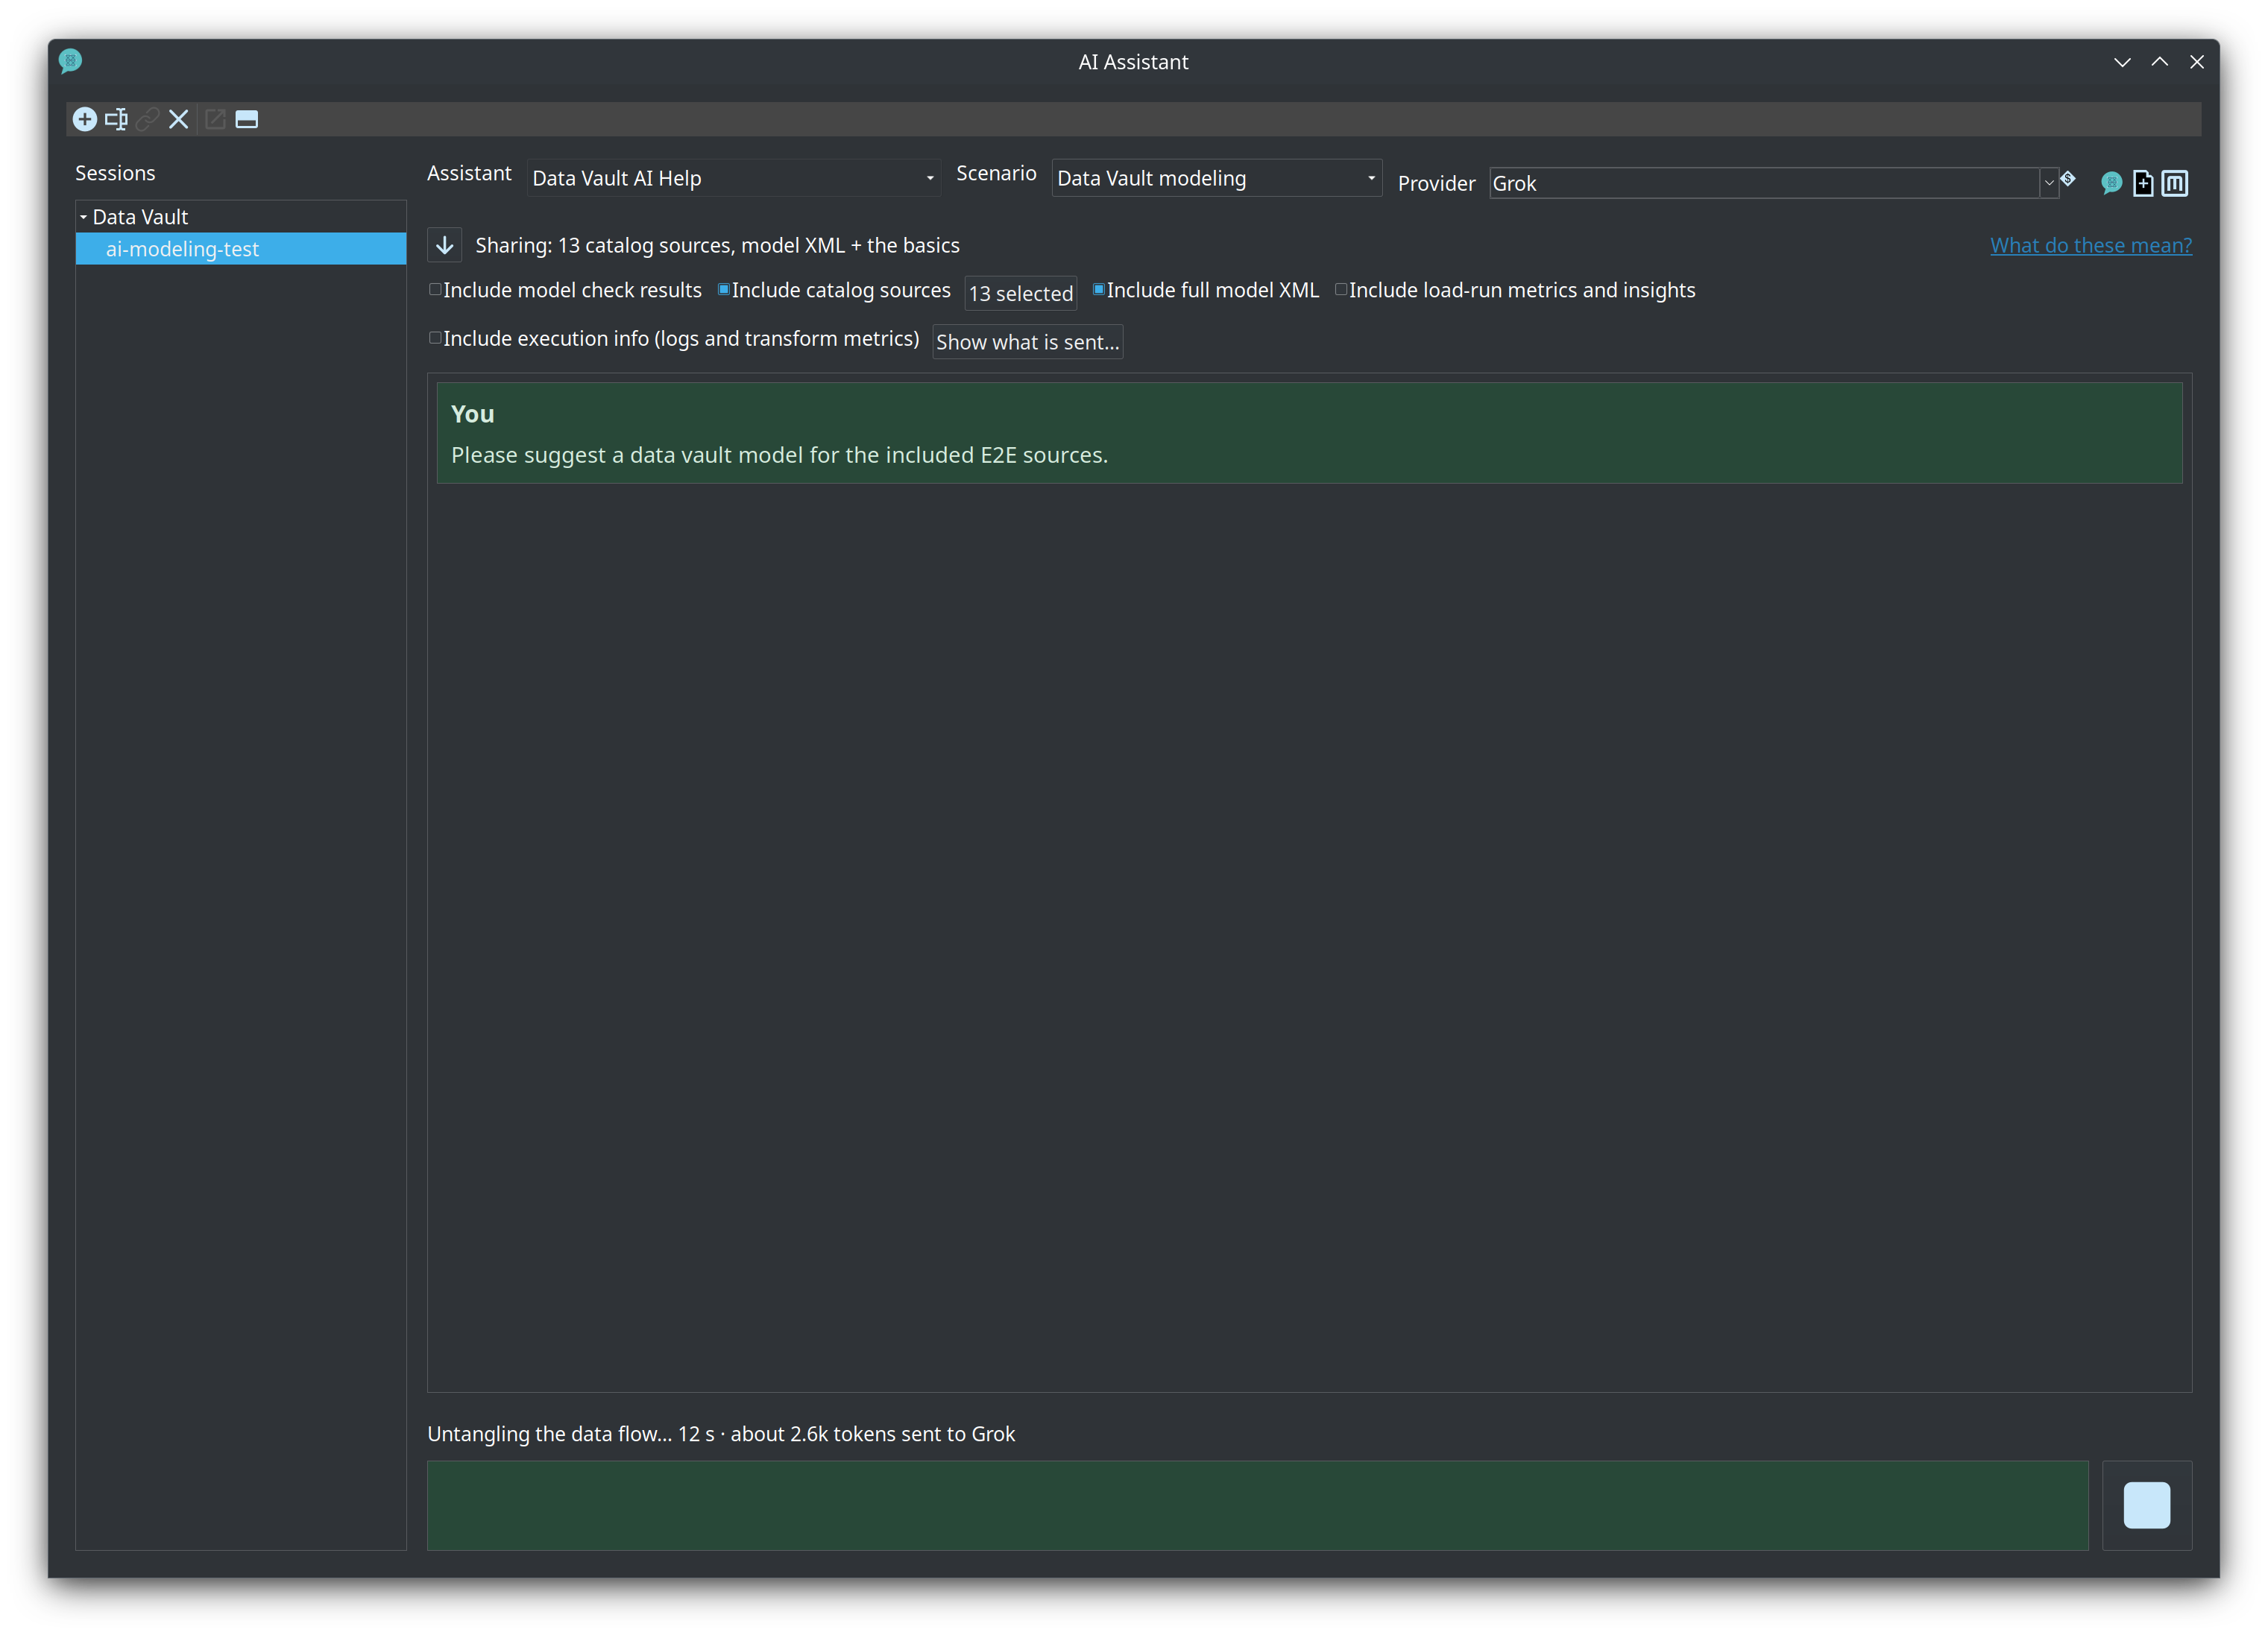The image size is (2268, 1635).
Task: Open the Assistant dropdown Data Vault AI Help
Action: (x=733, y=178)
